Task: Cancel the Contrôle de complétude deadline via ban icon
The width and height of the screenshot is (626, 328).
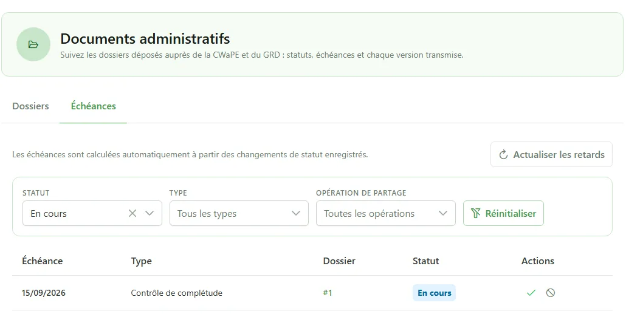Action: point(551,293)
